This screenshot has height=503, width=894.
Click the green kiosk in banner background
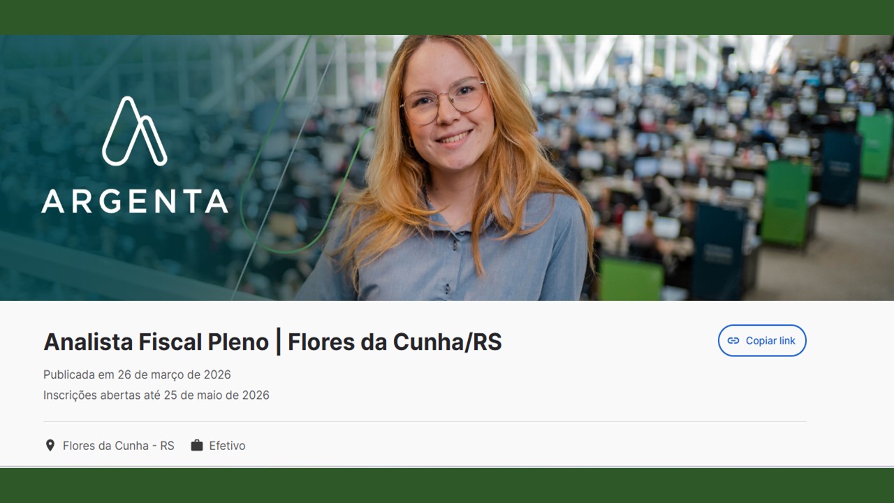(x=786, y=203)
